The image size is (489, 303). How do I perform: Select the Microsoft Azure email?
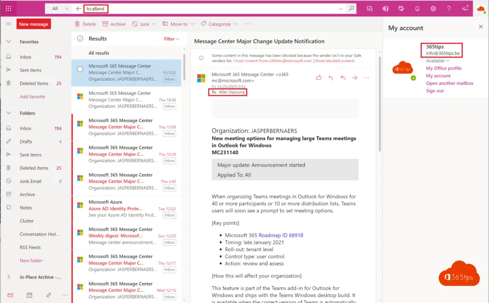127,209
